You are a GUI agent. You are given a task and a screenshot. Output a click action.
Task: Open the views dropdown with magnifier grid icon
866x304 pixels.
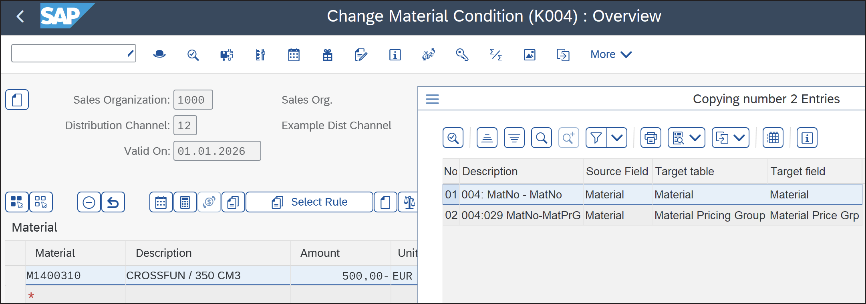click(687, 138)
